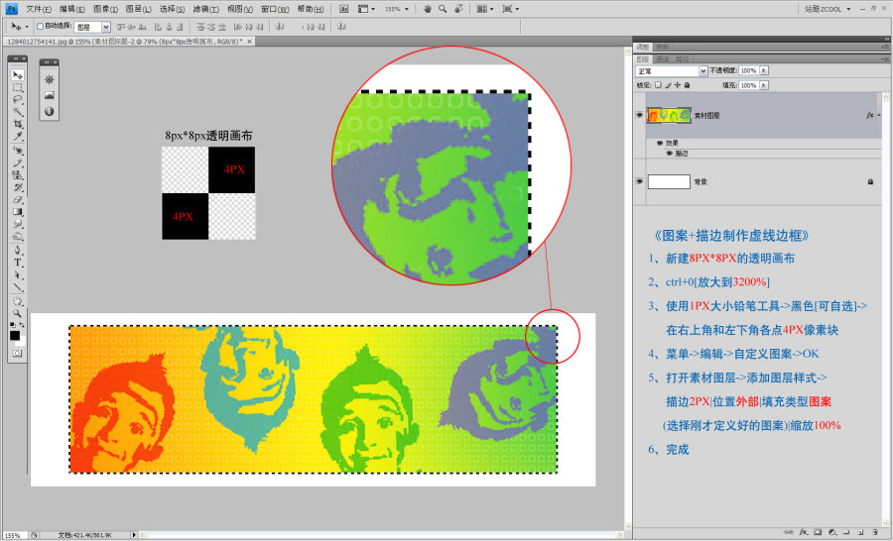Image resolution: width=893 pixels, height=541 pixels.
Task: Select the Pen tool
Action: [x=18, y=250]
